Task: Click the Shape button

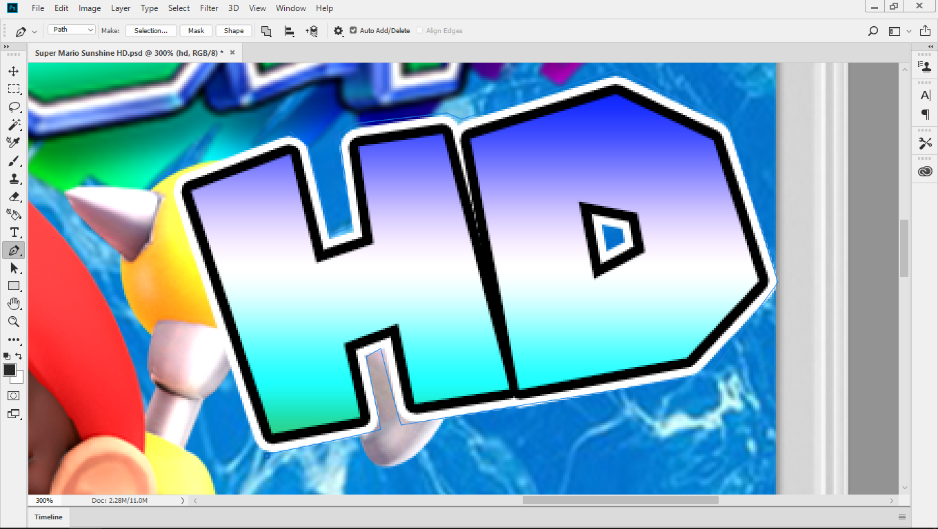Action: [x=234, y=30]
